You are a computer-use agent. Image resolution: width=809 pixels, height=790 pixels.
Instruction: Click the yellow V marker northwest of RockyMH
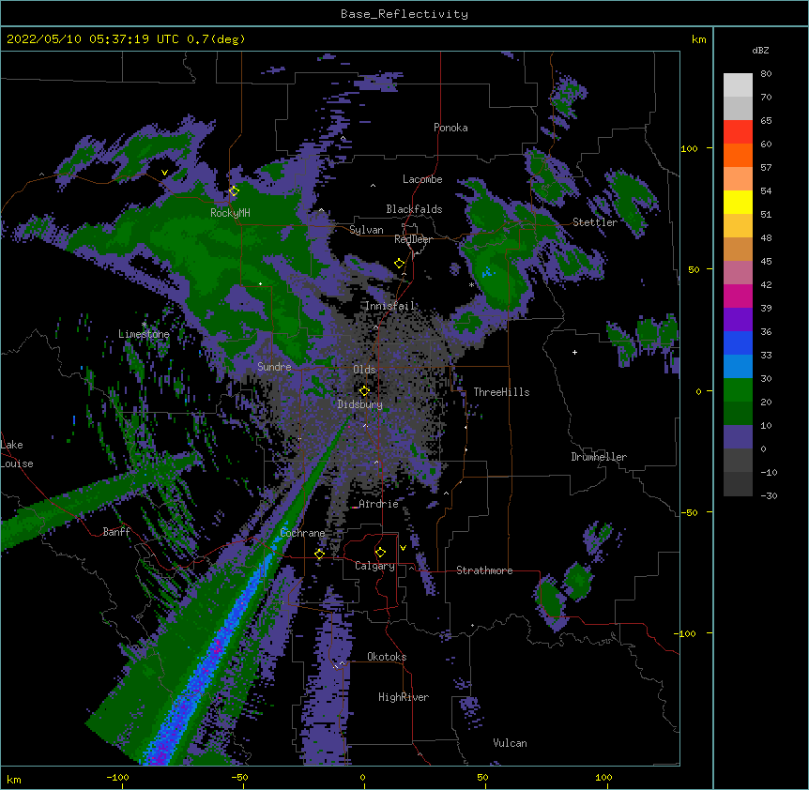pyautogui.click(x=164, y=173)
